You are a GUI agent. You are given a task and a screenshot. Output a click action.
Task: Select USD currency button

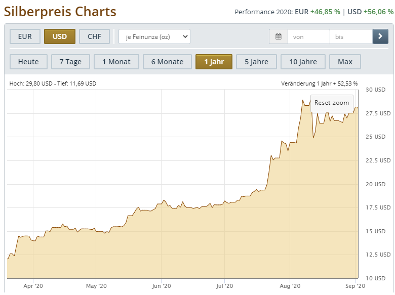coord(60,36)
